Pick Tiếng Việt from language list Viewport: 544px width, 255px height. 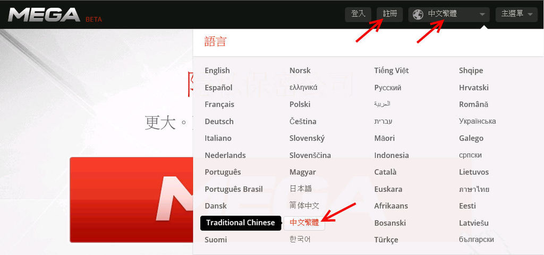pyautogui.click(x=392, y=71)
